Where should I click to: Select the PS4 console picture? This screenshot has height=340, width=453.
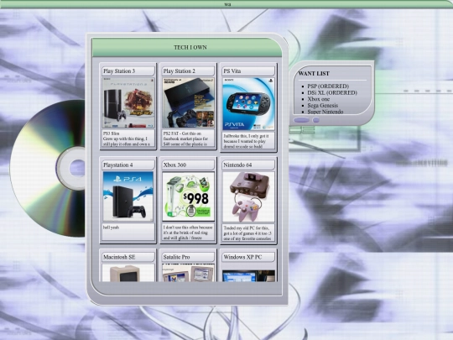click(x=128, y=196)
